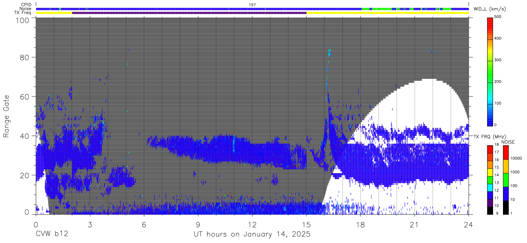527x243 pixels.
Task: Click the 400 value on WID color bar
Action: (x=498, y=38)
